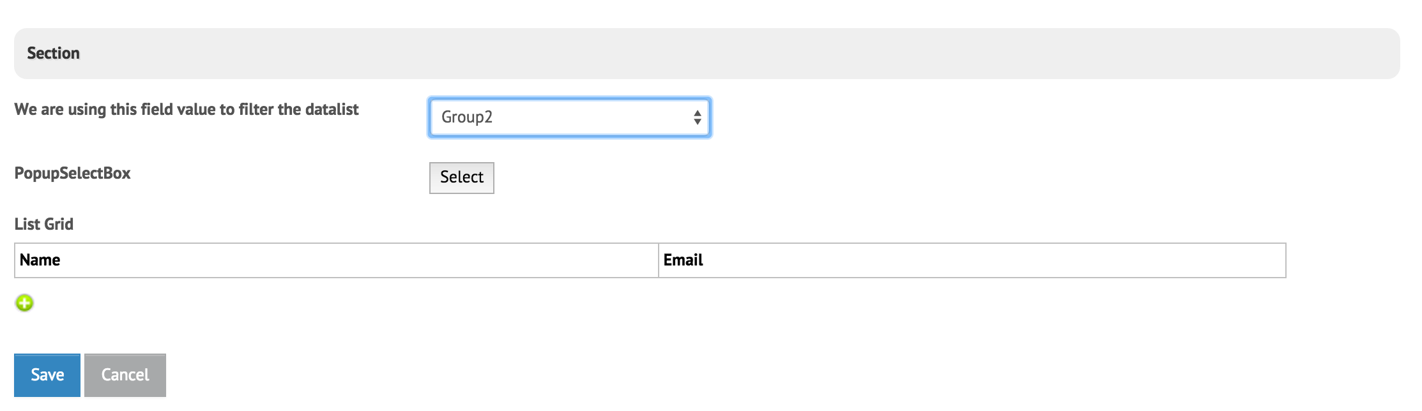
Task: Add a new row to List Grid
Action: coord(24,303)
